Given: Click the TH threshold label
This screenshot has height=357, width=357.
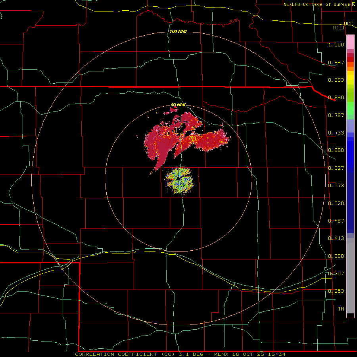Looking at the screenshot, I should tap(341, 309).
